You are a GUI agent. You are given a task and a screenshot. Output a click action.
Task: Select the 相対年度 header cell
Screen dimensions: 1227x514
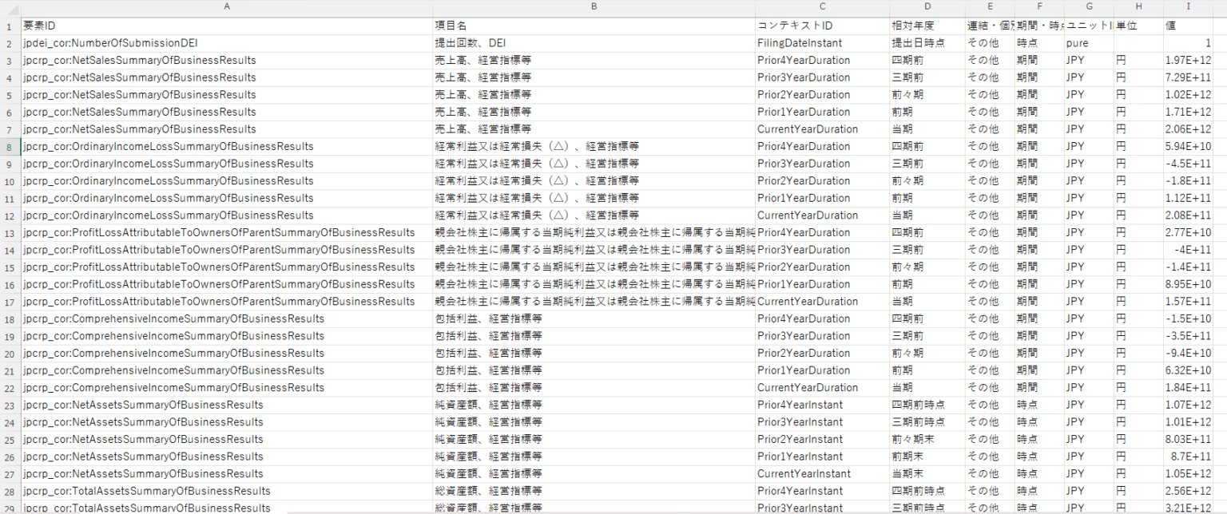click(x=927, y=26)
